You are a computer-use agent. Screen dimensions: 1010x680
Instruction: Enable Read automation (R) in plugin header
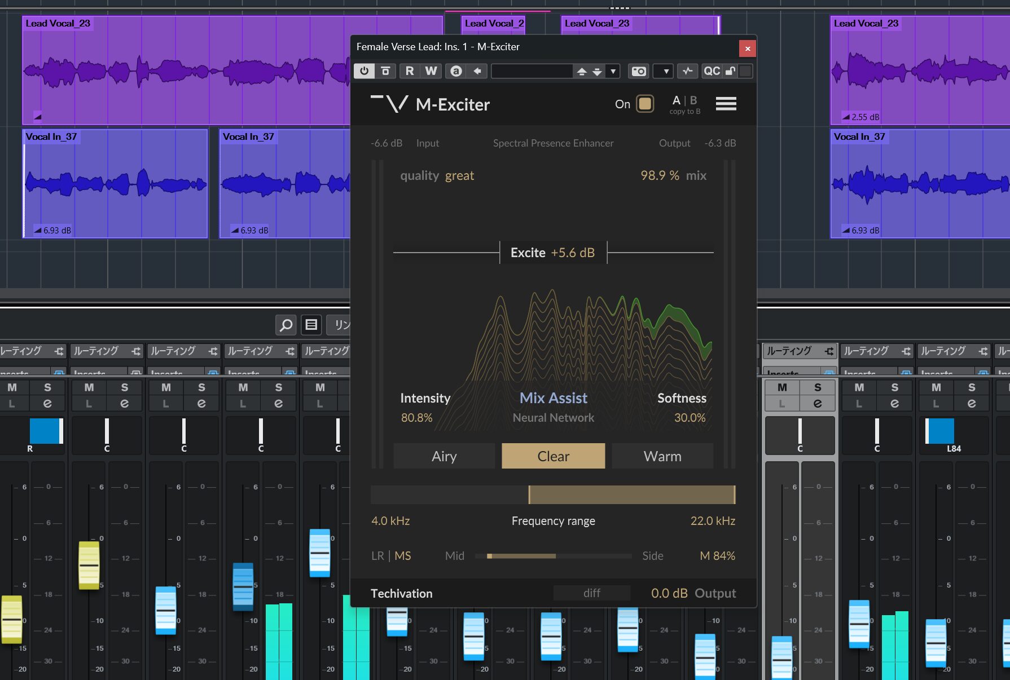(x=410, y=71)
